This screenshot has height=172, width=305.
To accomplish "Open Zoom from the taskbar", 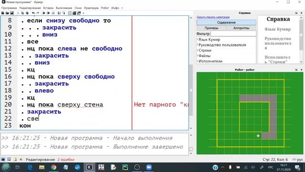I will tap(149, 167).
